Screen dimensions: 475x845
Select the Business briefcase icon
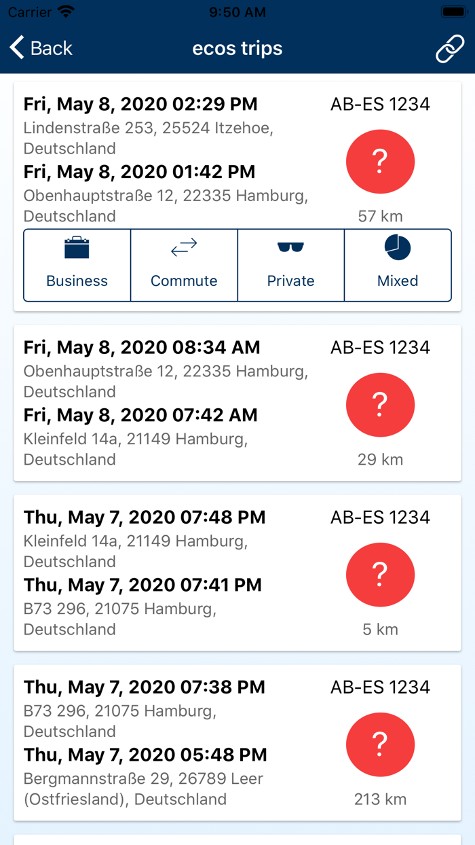(x=77, y=249)
